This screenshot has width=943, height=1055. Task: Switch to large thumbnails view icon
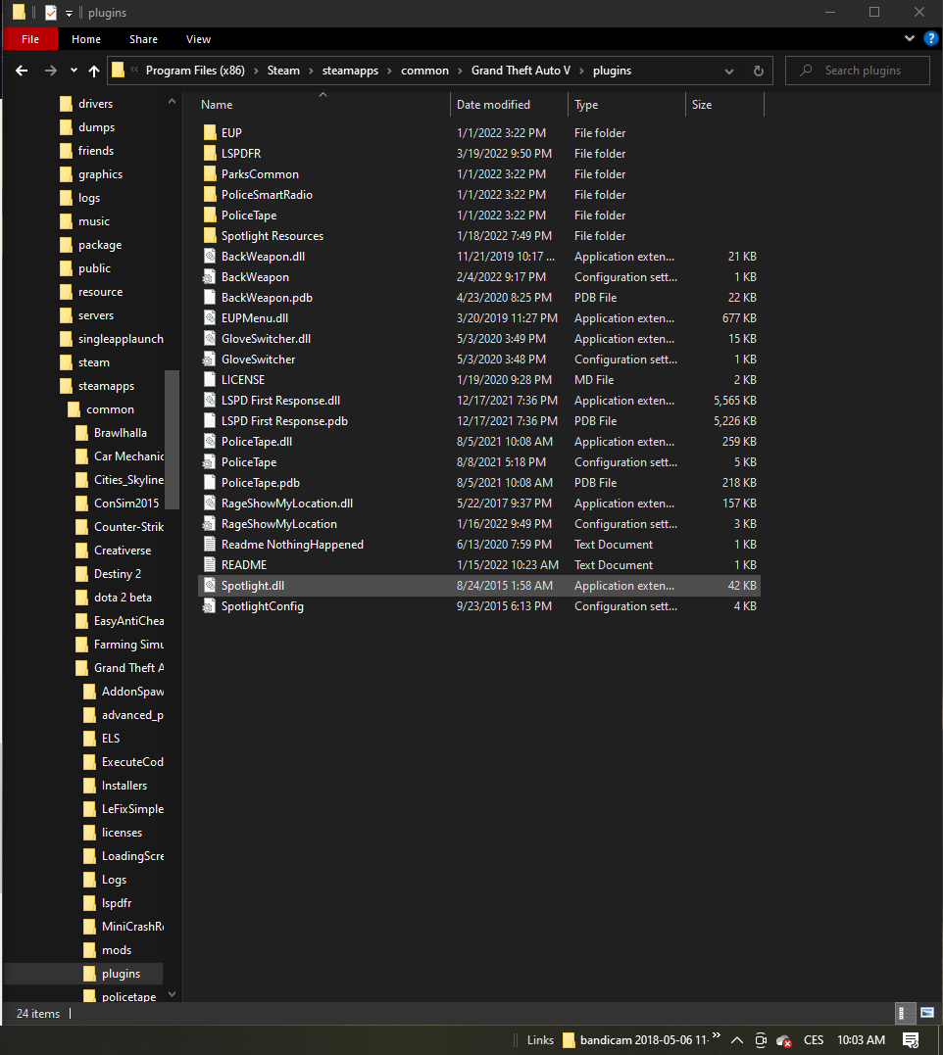click(x=926, y=1013)
